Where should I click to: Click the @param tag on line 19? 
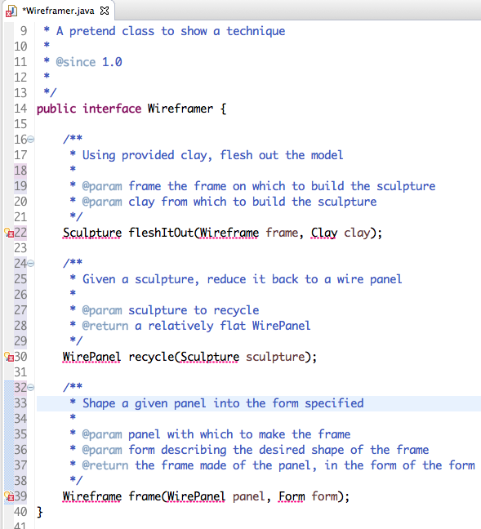tap(102, 186)
